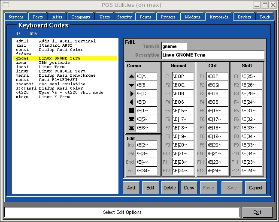Click the Add button
The image size is (279, 222).
click(x=131, y=188)
